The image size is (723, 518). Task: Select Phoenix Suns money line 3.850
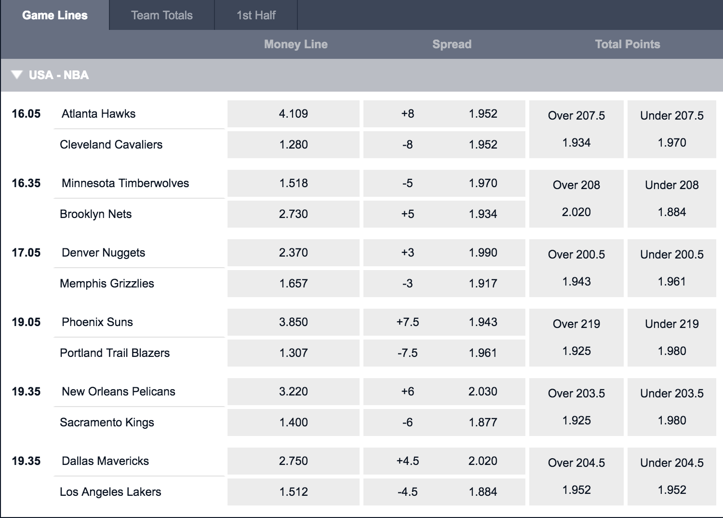coord(294,322)
